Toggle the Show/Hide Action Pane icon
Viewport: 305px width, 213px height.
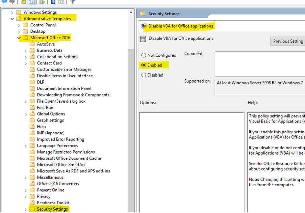(61, 2)
